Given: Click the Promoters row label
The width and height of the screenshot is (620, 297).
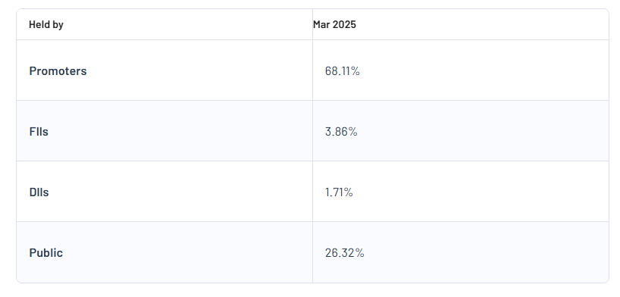Looking at the screenshot, I should tap(58, 70).
